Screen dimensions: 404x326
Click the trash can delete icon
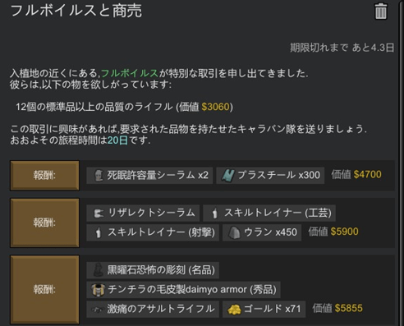pyautogui.click(x=380, y=11)
